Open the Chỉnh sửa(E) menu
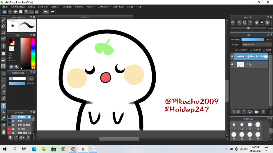The width and height of the screenshot is (273, 153). pos(18,7)
